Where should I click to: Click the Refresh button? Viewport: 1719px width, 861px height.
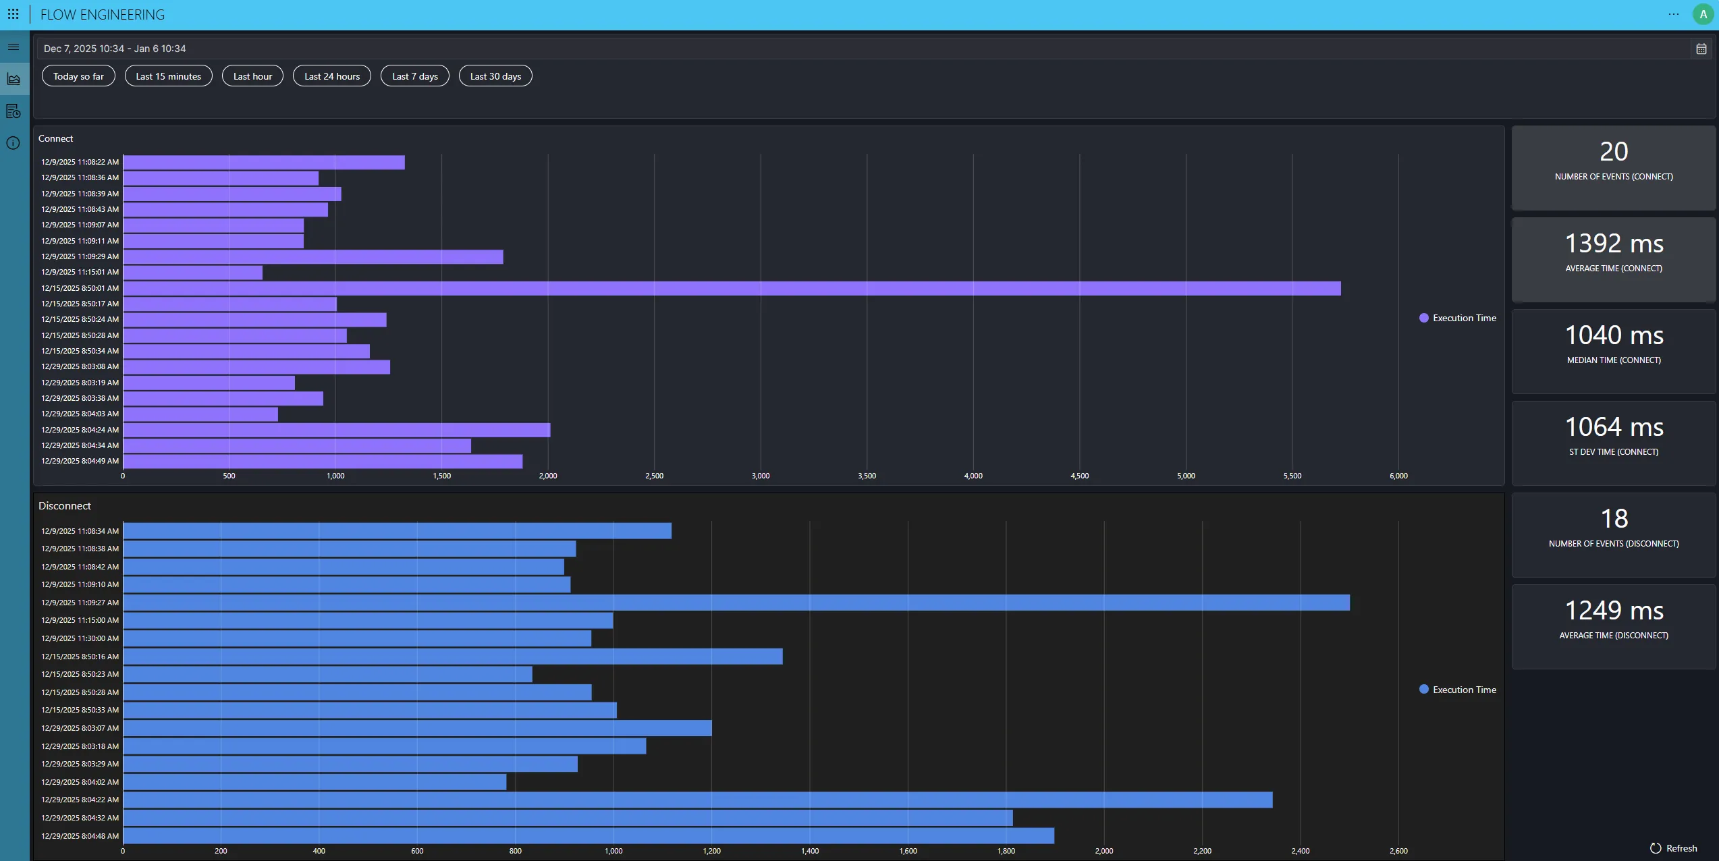pyautogui.click(x=1673, y=848)
